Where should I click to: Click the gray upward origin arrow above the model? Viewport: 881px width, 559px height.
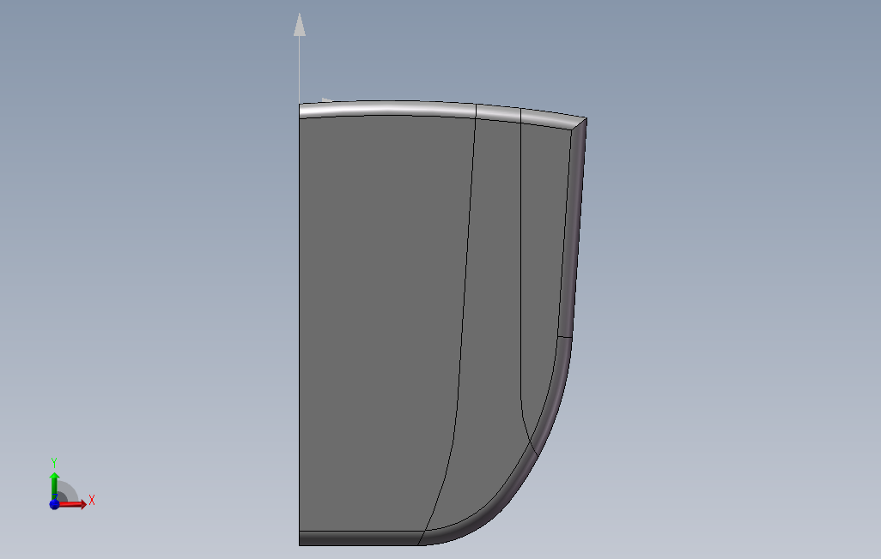(x=300, y=57)
